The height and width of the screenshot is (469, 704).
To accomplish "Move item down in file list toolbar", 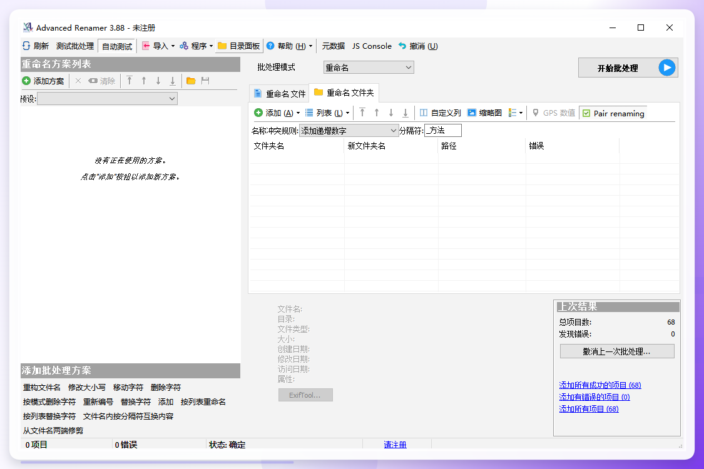I will point(391,113).
